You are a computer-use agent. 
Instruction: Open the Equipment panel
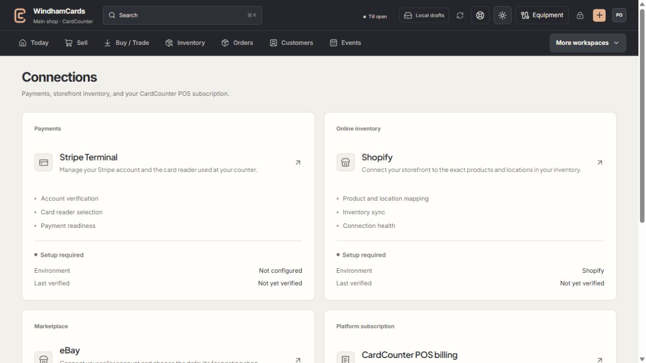tap(542, 15)
